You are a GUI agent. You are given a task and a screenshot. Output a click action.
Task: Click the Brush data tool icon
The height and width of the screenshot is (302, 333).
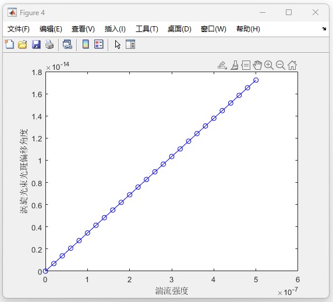[x=235, y=65]
